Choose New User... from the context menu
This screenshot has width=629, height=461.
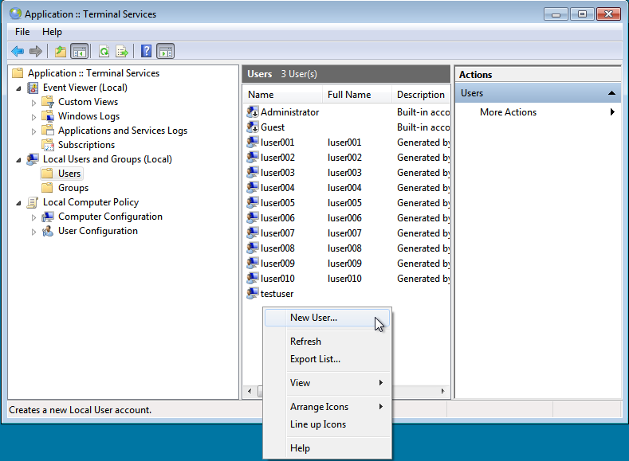click(313, 318)
